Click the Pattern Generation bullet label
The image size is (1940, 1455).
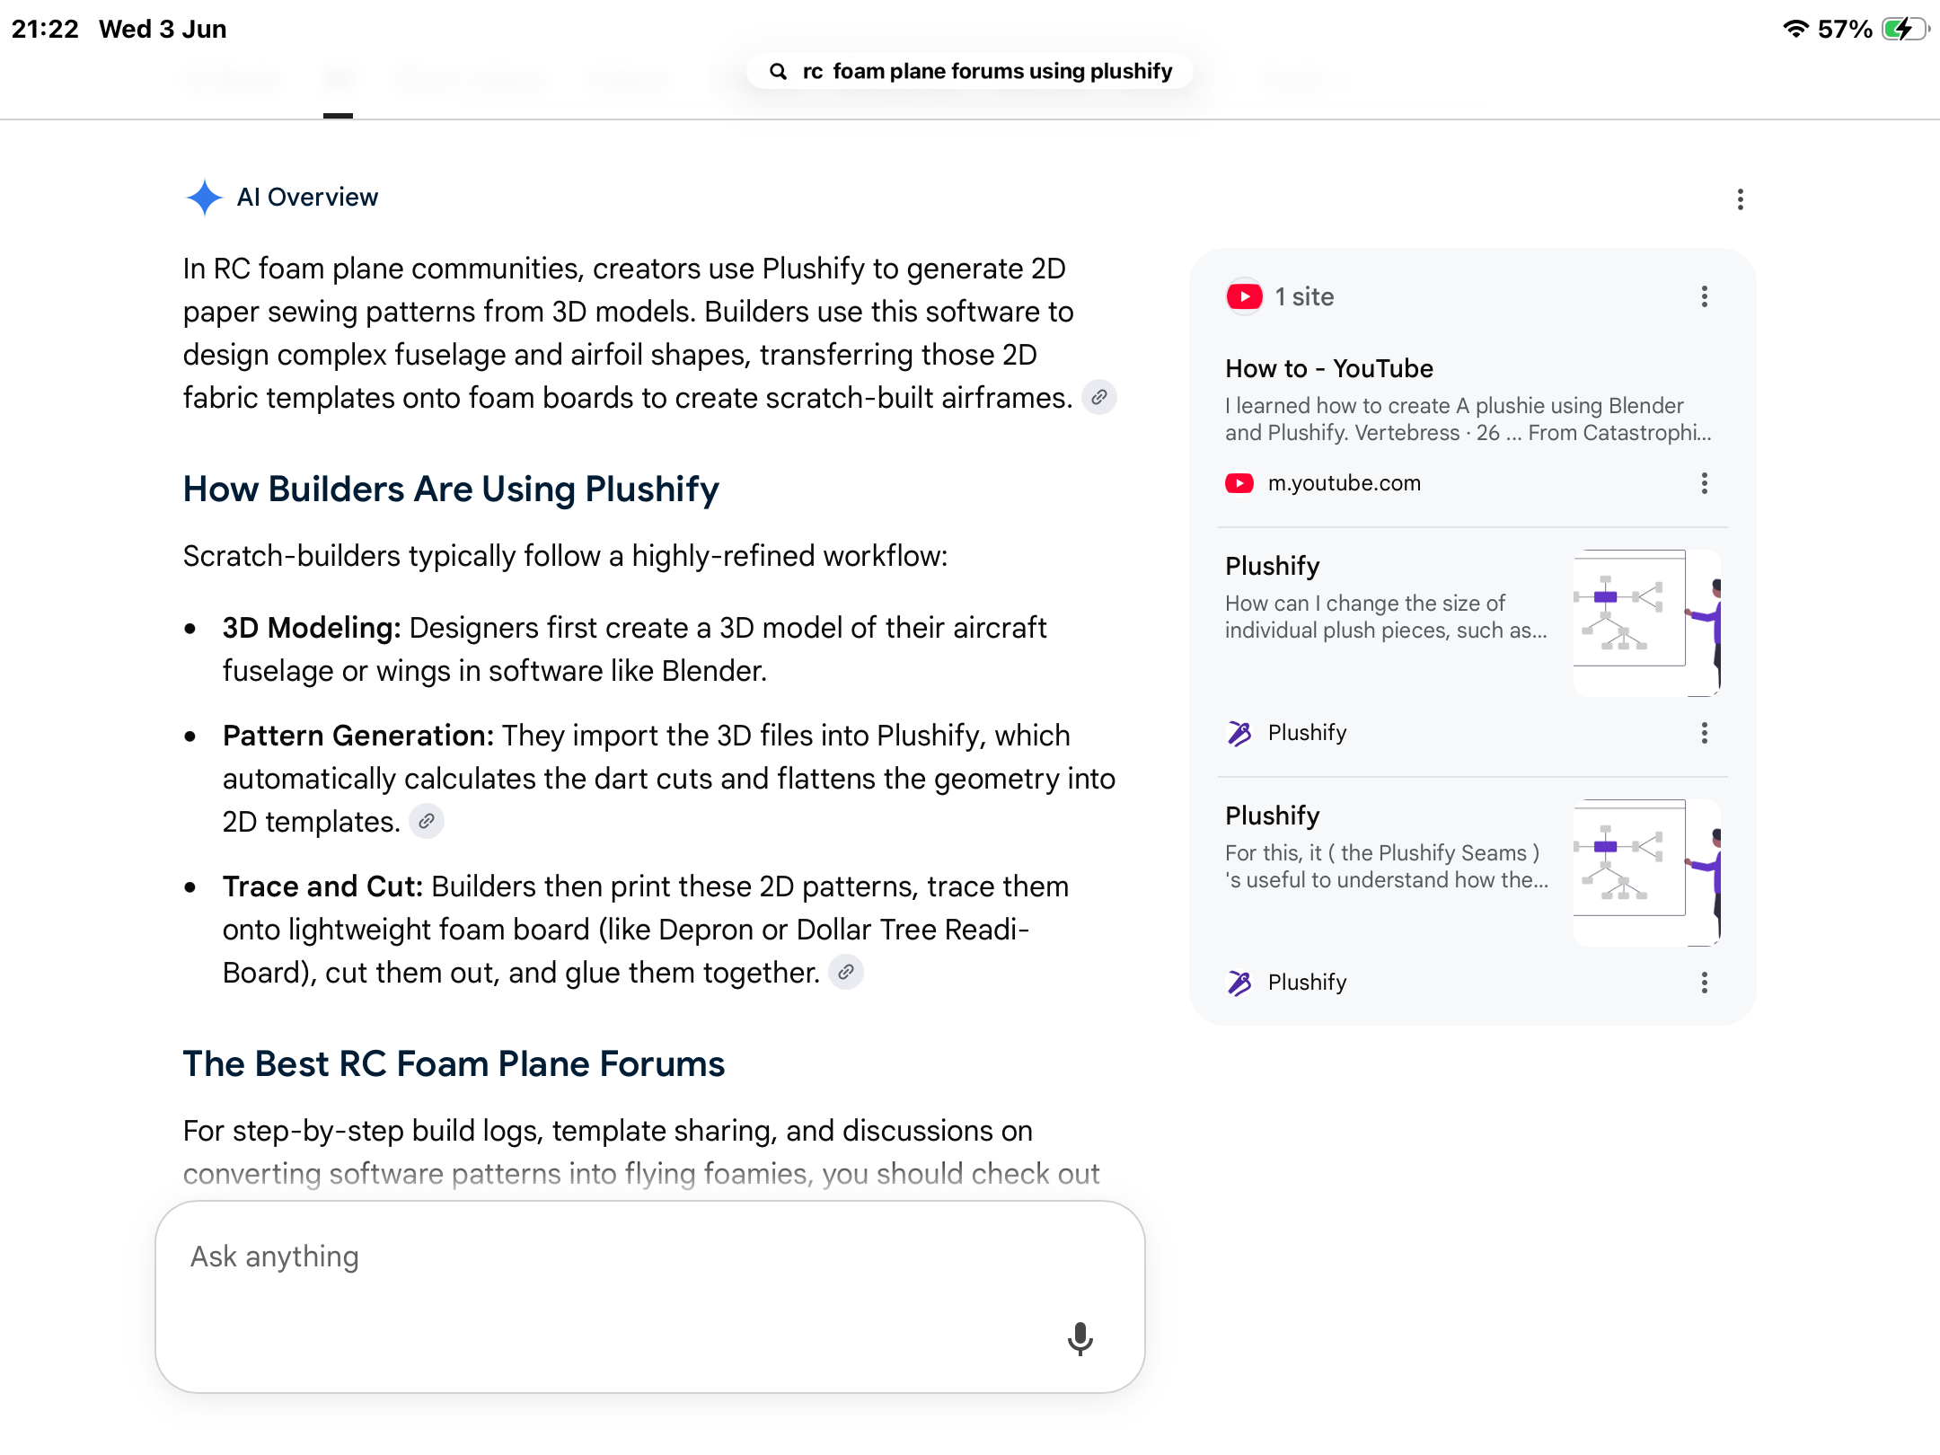[x=358, y=735]
